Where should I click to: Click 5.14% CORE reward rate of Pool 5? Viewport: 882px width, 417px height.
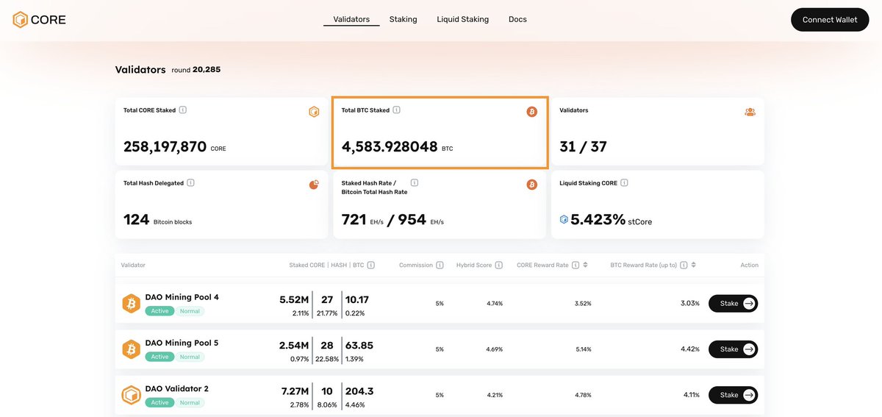(x=584, y=349)
